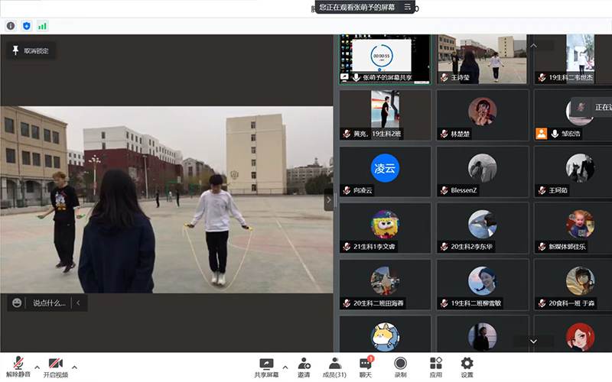
Task: Turn on the camera with 开启视频
Action: coord(55,367)
